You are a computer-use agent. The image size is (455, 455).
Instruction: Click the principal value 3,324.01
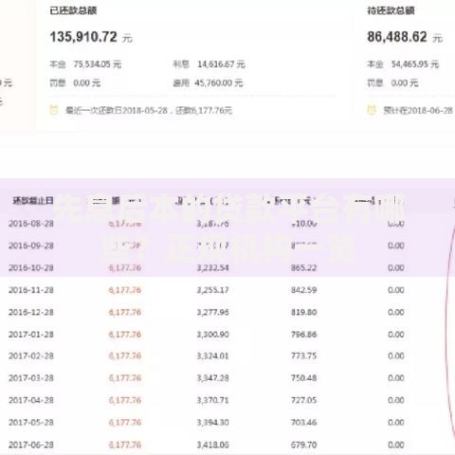(x=212, y=355)
